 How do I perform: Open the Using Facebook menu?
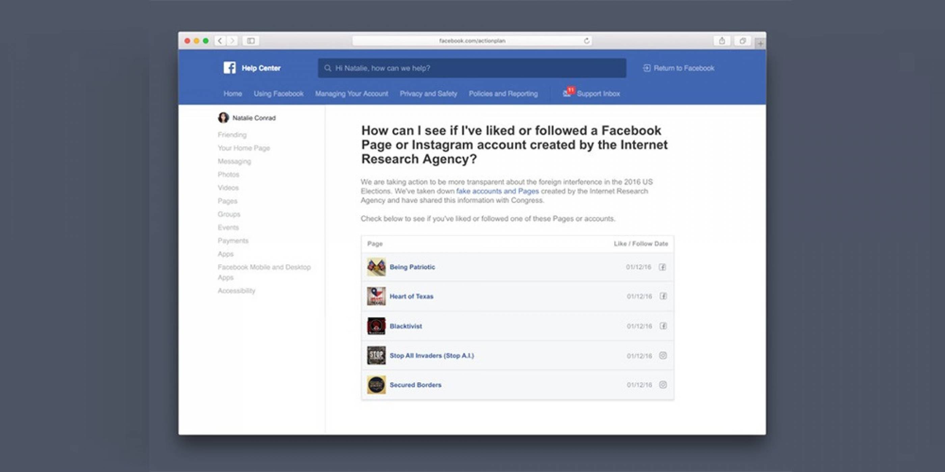[x=278, y=94]
